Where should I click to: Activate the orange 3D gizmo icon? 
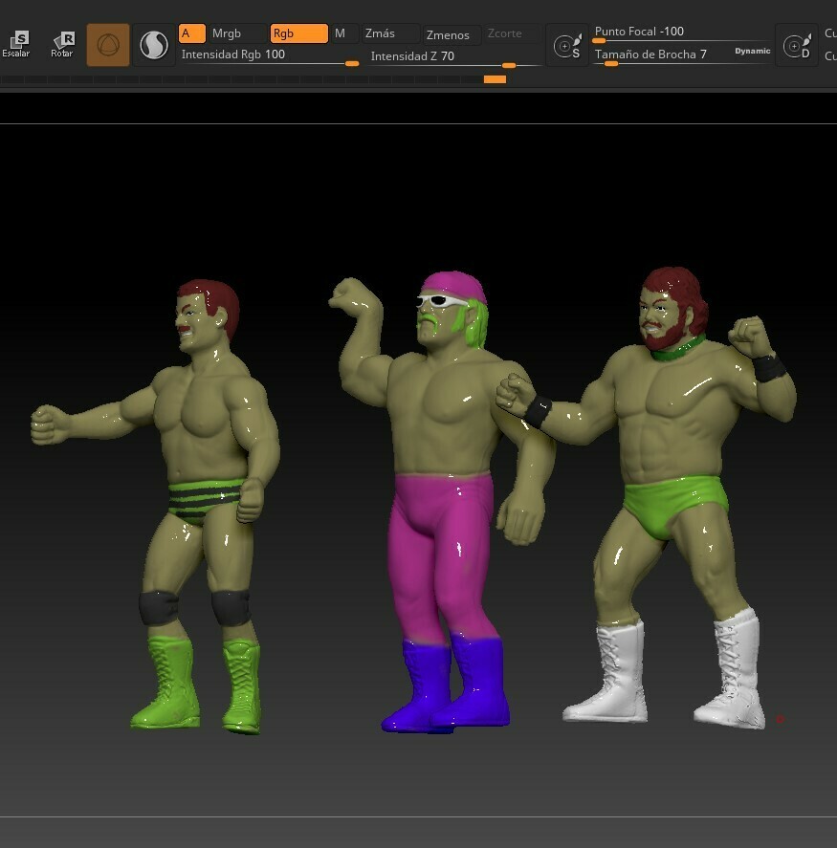coord(108,45)
